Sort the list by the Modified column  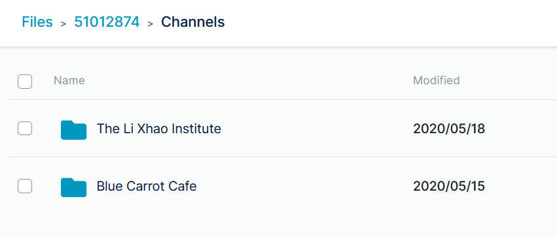pyautogui.click(x=436, y=80)
